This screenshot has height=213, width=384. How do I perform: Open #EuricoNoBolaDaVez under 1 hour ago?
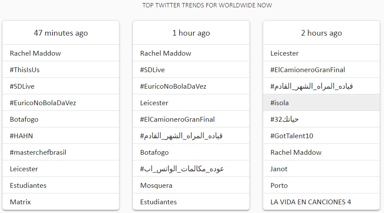pyautogui.click(x=173, y=86)
